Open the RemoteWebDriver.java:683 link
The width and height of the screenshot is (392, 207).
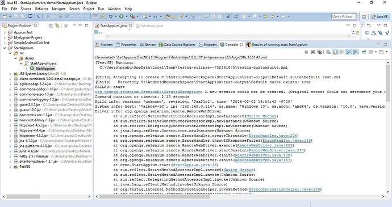coord(265,146)
